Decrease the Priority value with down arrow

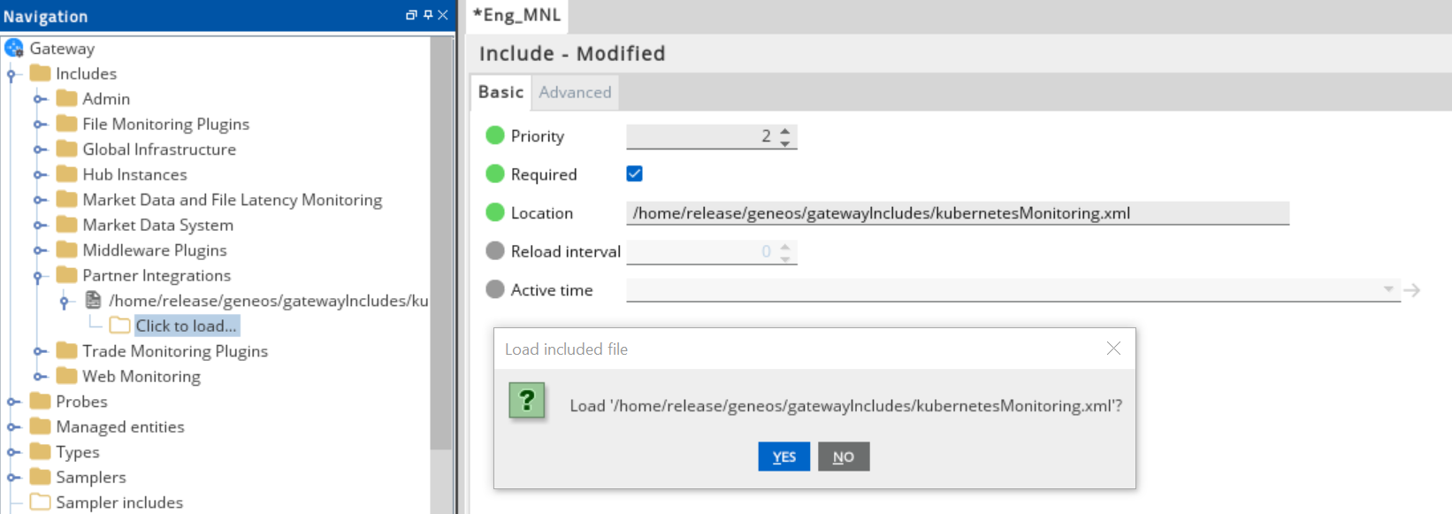pos(785,142)
